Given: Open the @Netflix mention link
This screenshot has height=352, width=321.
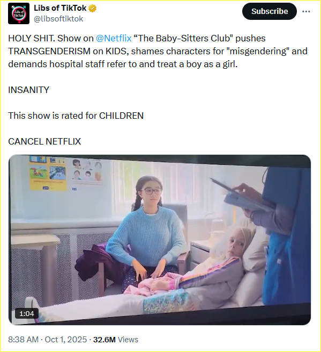Looking at the screenshot, I should point(114,38).
